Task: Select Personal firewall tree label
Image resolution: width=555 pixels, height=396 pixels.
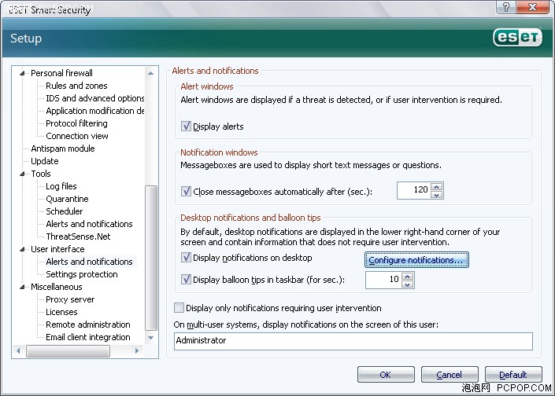Action: (61, 73)
